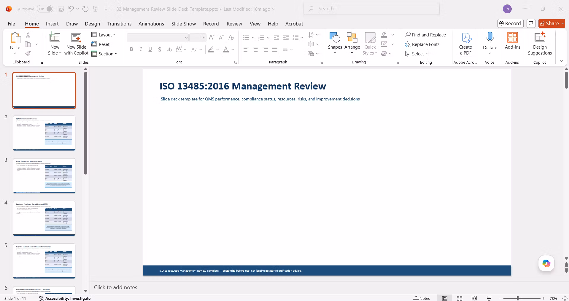Click Replace Fonts
Viewport: 569px width, 301px height.
tap(422, 44)
